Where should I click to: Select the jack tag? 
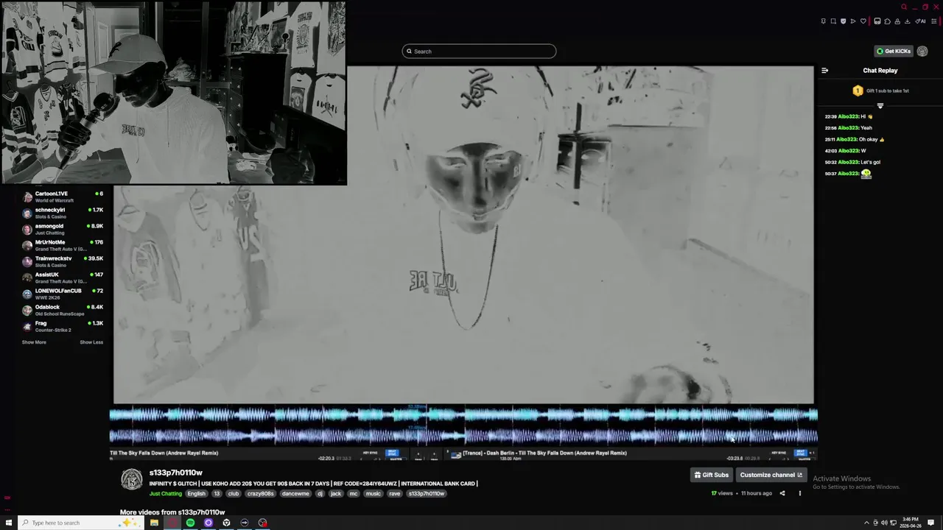click(336, 493)
